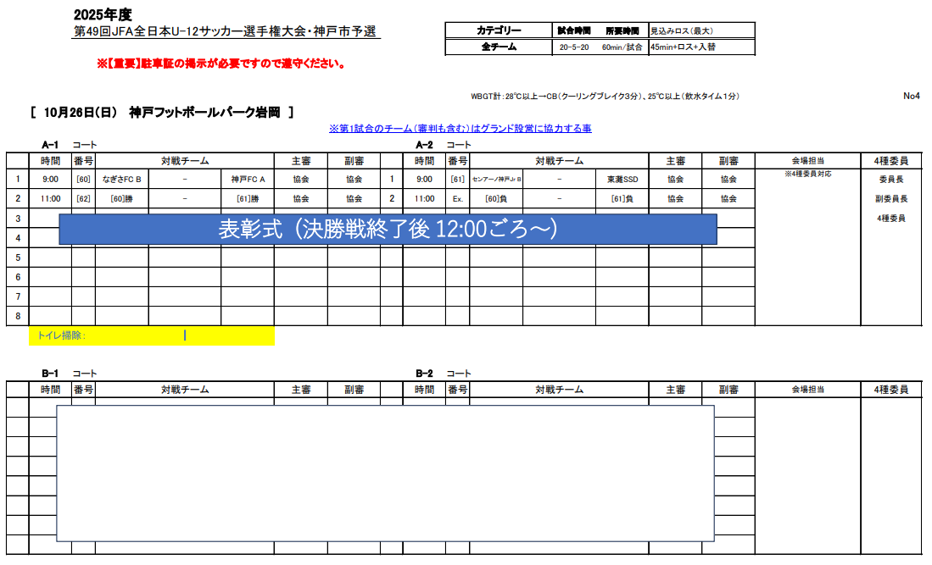Select the red 駐車証 important notice text

pos(220,64)
